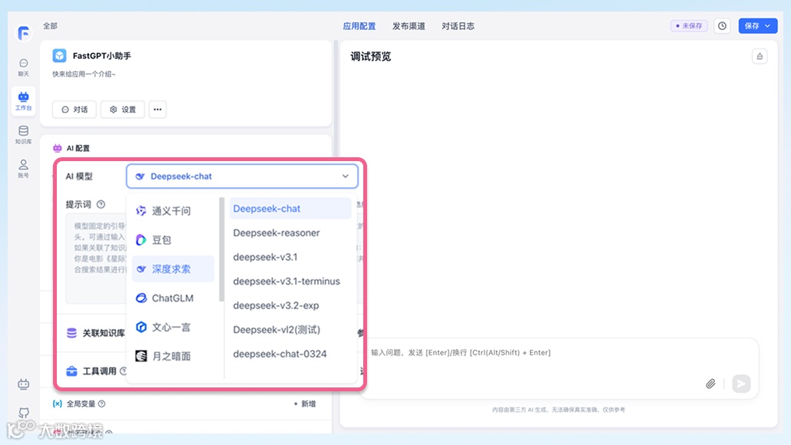Click the 调试预览 heading
Viewport: 791px width, 445px height.
(x=371, y=57)
